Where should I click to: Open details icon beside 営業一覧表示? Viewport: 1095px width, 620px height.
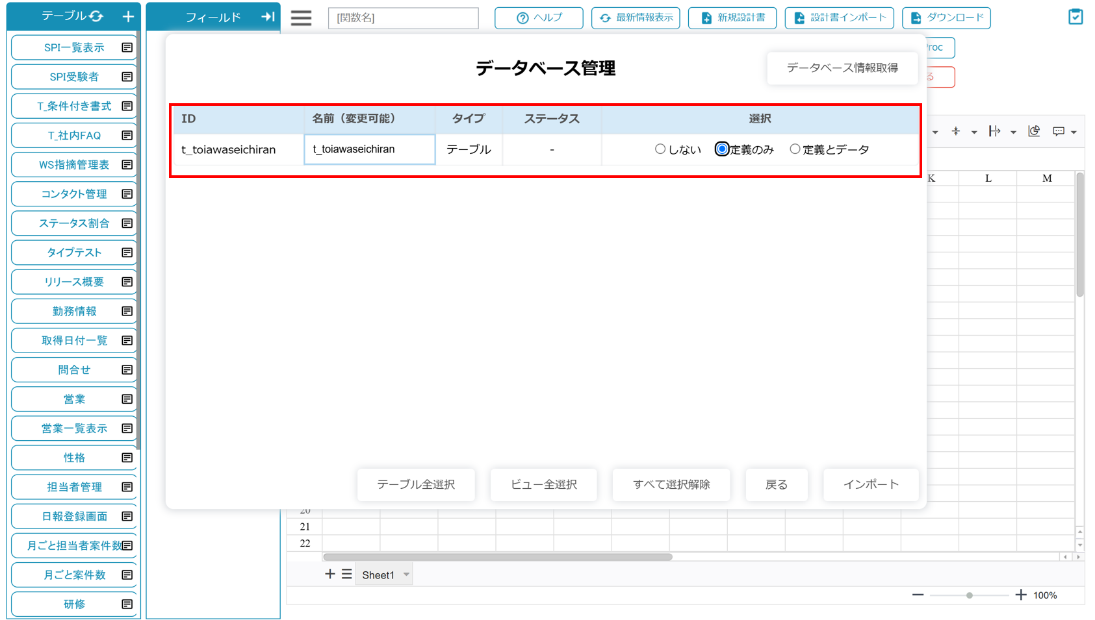click(127, 428)
